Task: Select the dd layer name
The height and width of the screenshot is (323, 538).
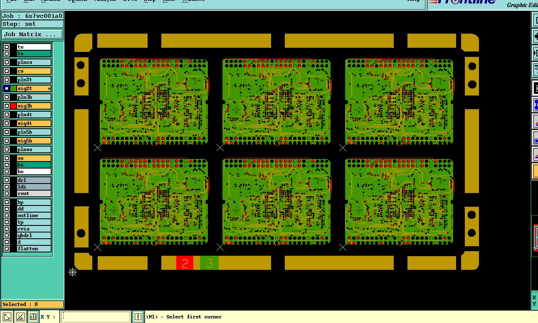Action: (34, 209)
